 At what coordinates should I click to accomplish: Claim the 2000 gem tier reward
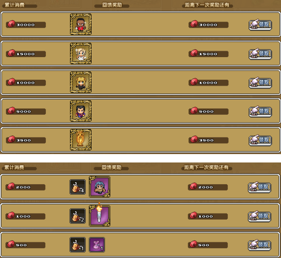tap(259, 187)
